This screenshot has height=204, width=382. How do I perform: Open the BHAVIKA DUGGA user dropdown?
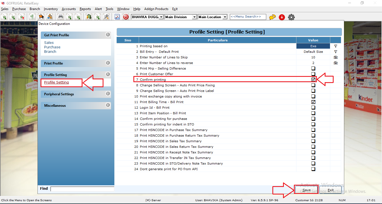tap(161, 17)
